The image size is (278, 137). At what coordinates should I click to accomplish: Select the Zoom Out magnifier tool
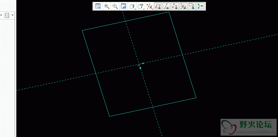tap(115, 6)
